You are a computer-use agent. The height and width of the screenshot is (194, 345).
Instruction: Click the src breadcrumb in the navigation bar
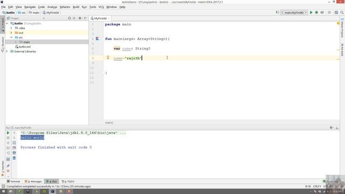22,12
